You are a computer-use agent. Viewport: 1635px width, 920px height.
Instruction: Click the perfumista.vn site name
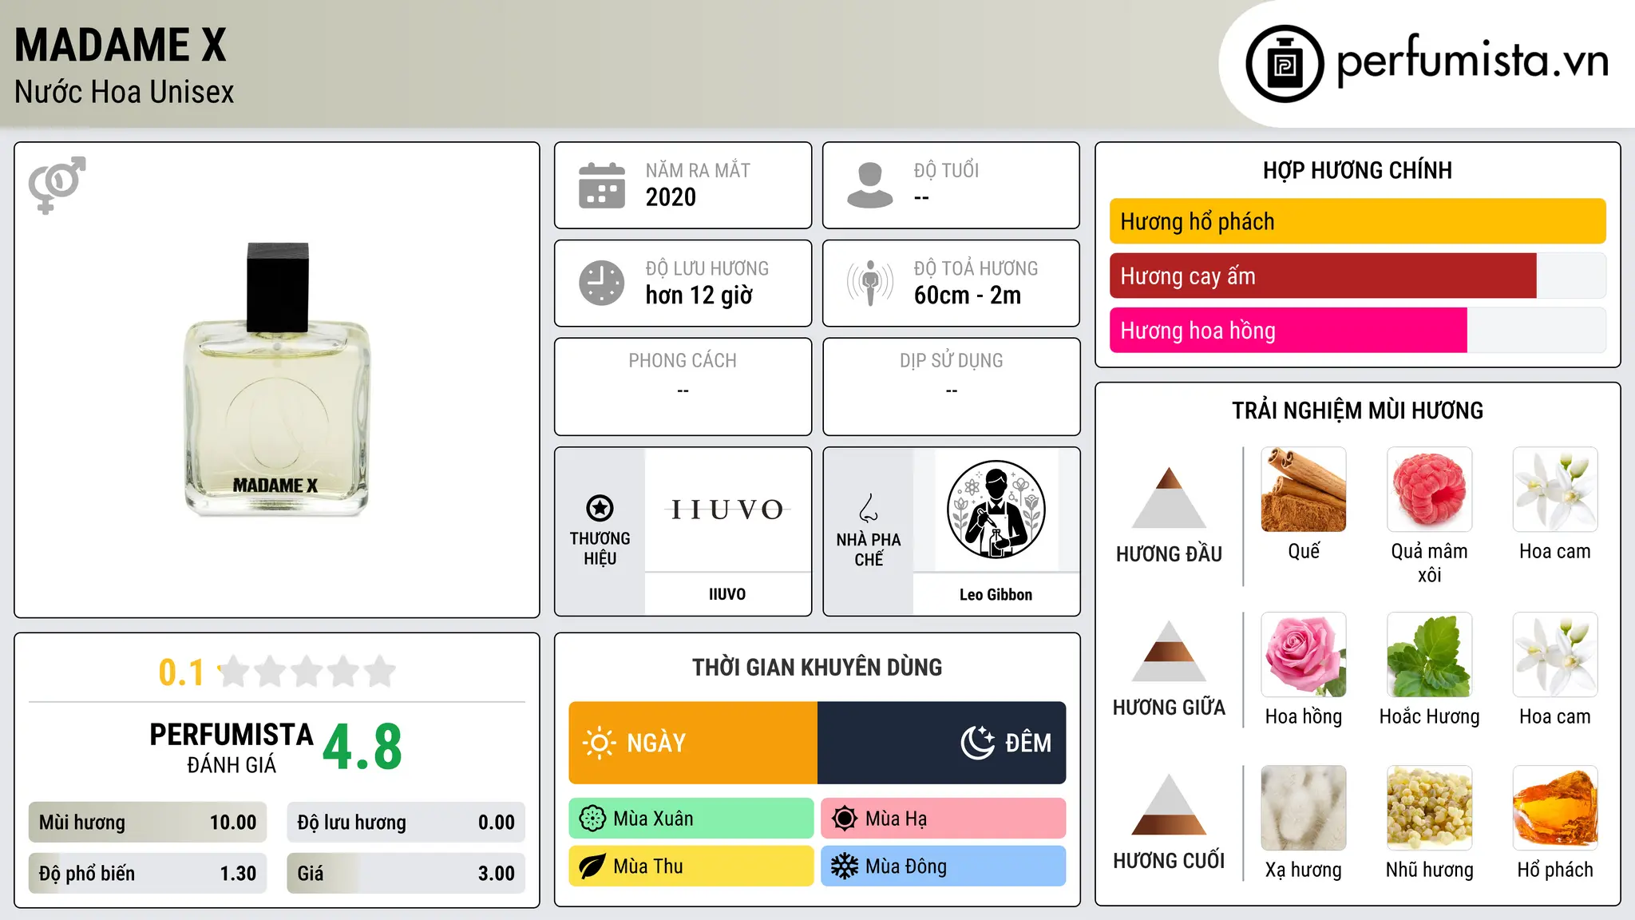(1473, 61)
